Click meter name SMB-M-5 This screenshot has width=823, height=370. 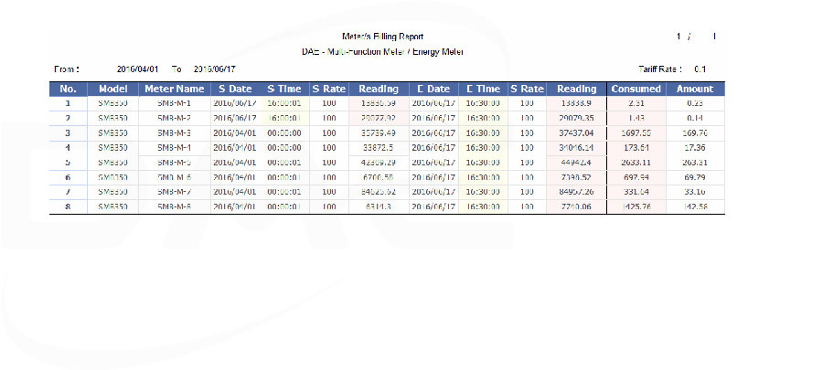(x=175, y=163)
